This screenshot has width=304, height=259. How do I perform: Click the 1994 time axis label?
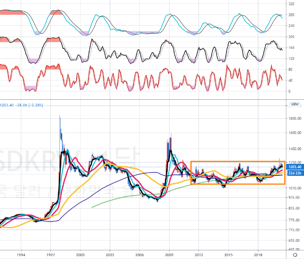21,255
